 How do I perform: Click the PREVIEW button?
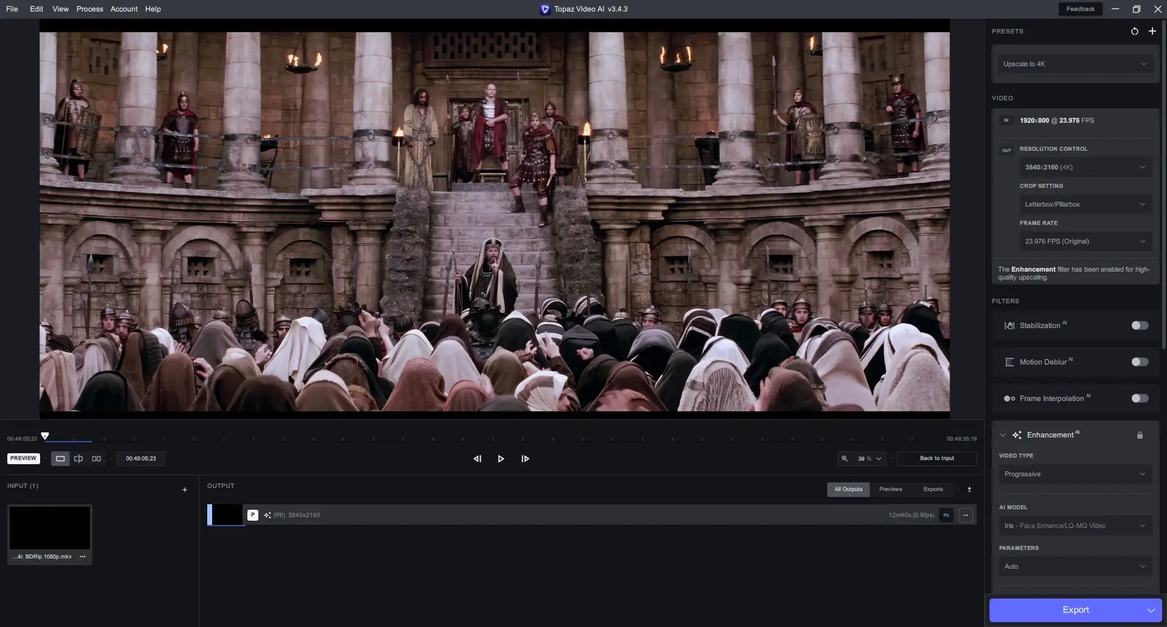click(x=24, y=459)
